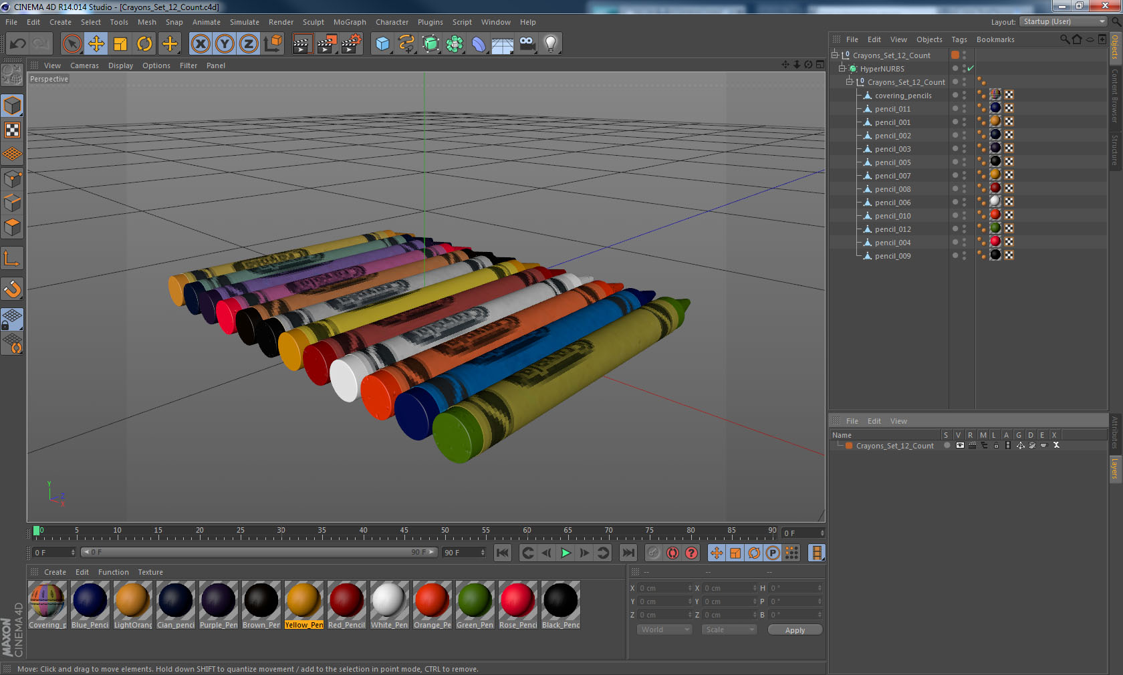Open the Scale mode dropdown
Viewport: 1123px width, 675px height.
point(729,630)
